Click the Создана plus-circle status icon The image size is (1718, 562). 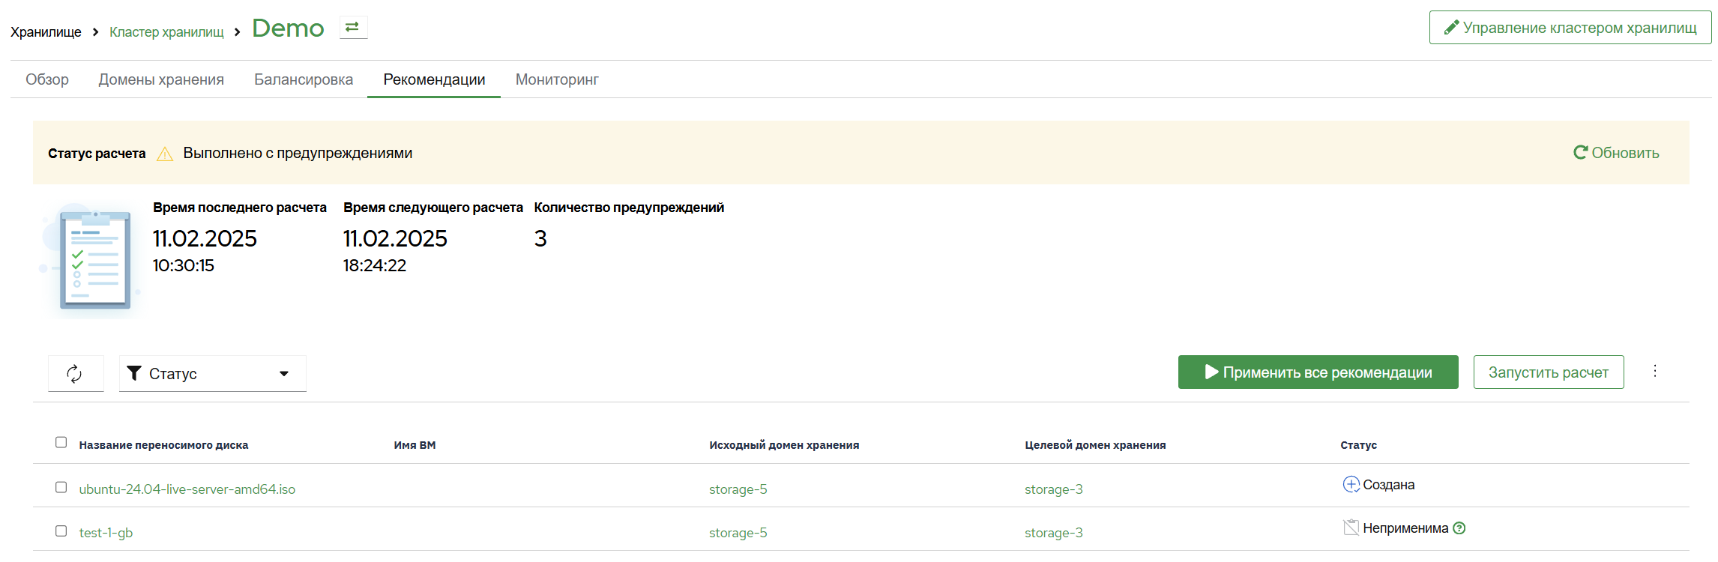coord(1351,484)
